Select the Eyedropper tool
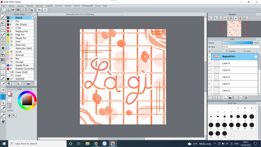Image resolution: width=261 pixels, height=147 pixels. (3, 115)
